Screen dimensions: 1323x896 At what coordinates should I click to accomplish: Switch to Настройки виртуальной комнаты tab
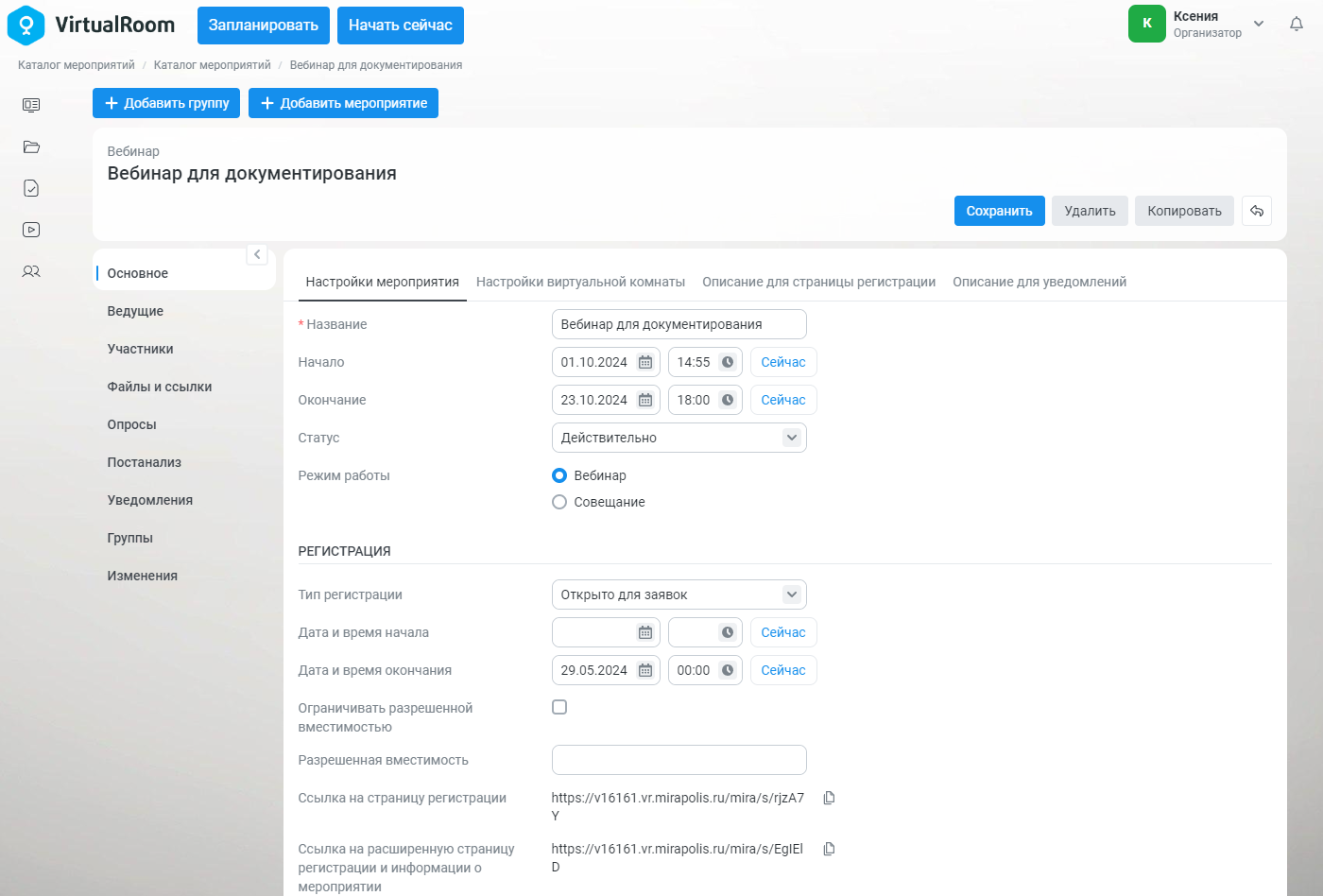click(x=580, y=282)
